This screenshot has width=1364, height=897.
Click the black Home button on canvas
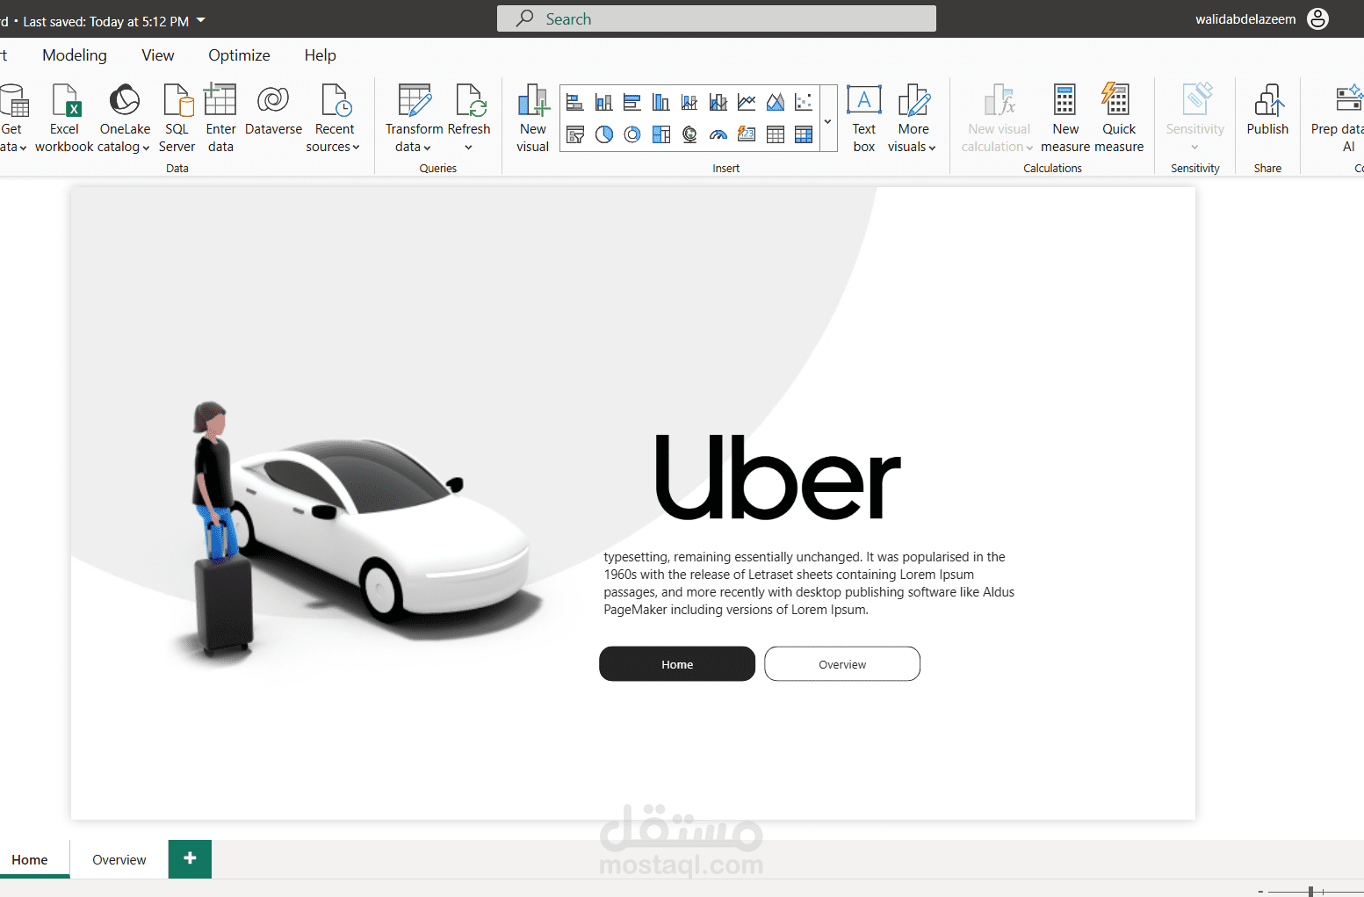(x=677, y=664)
